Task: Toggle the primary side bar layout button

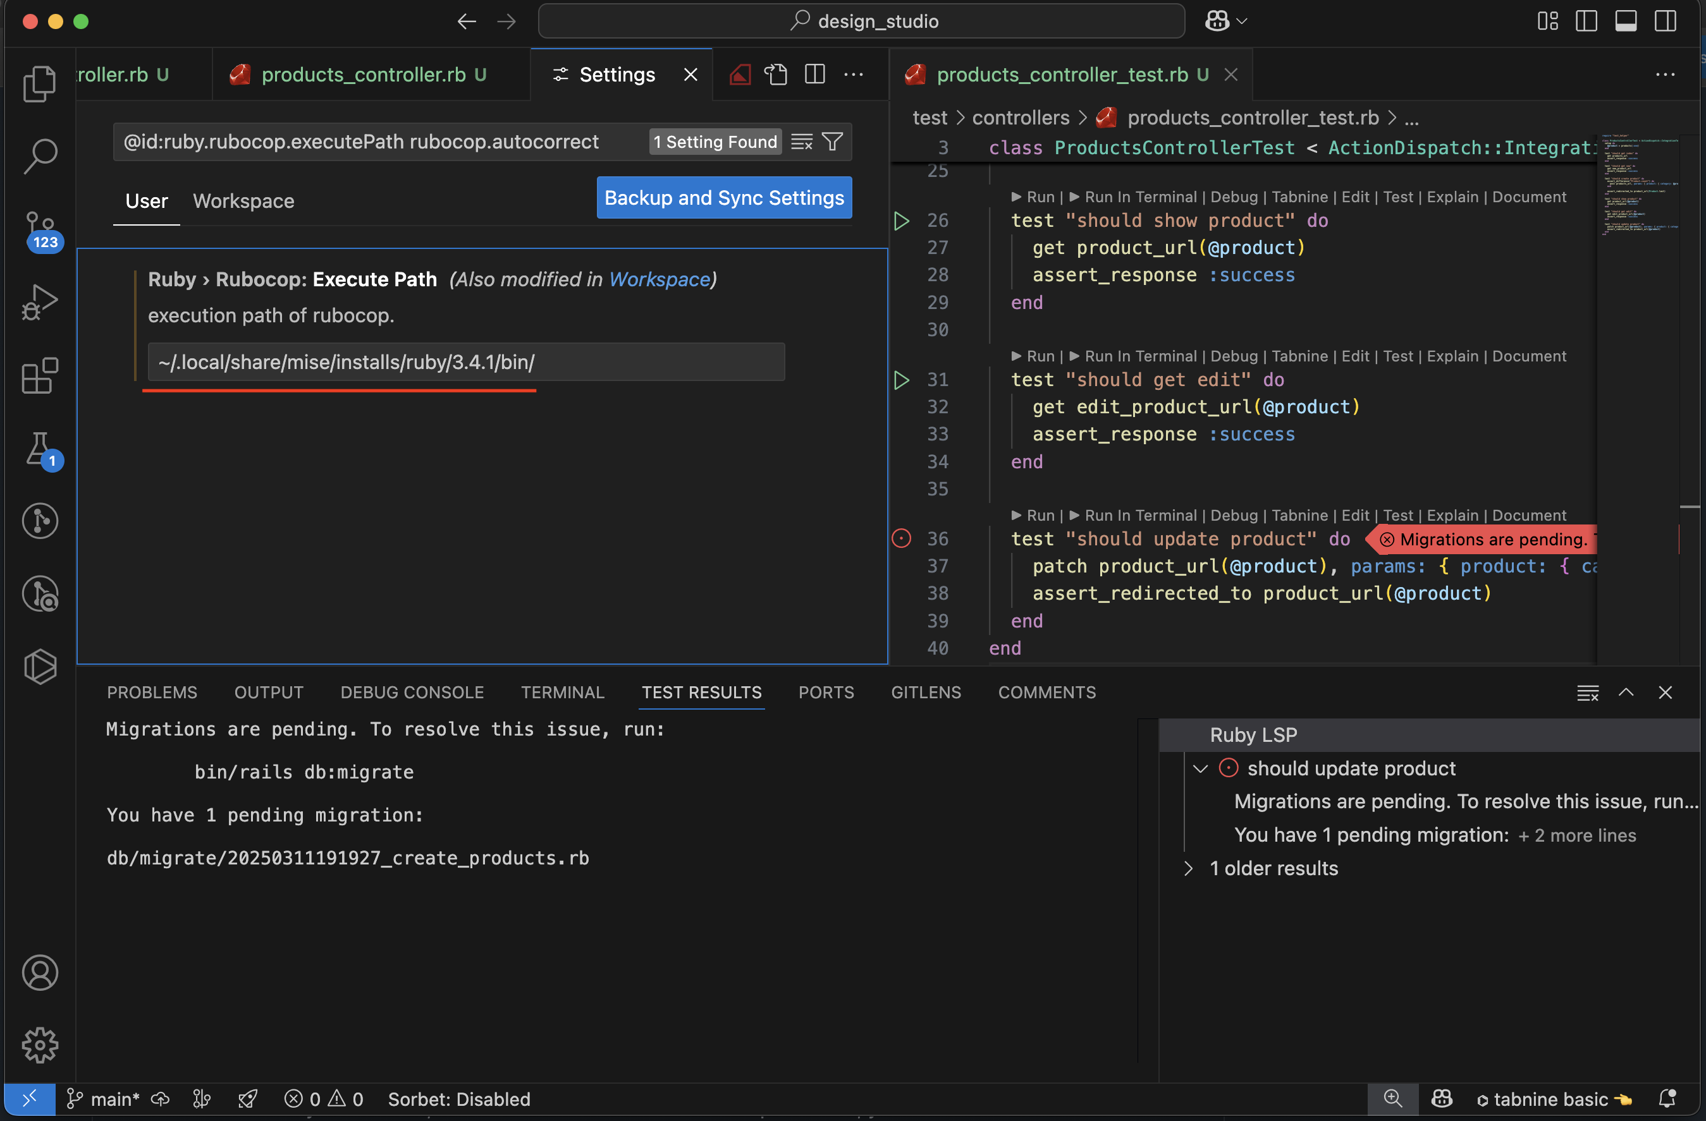Action: pyautogui.click(x=1586, y=21)
